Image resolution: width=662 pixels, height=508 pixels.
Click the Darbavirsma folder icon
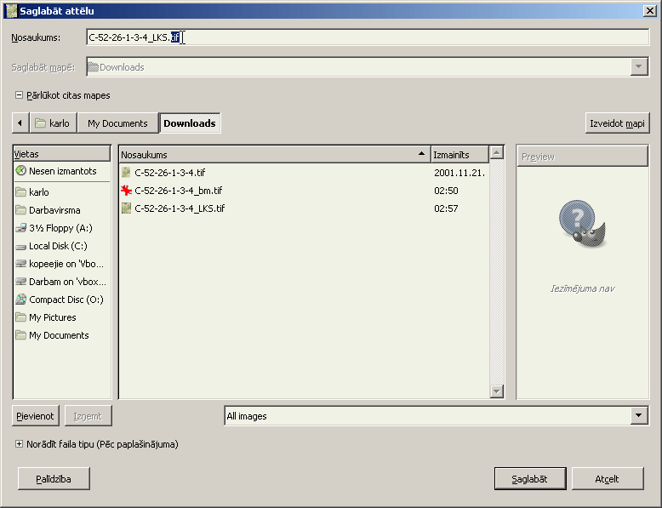20,210
